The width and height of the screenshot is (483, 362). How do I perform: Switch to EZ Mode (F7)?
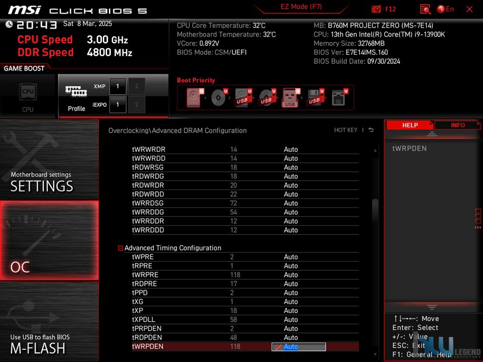pos(301,7)
